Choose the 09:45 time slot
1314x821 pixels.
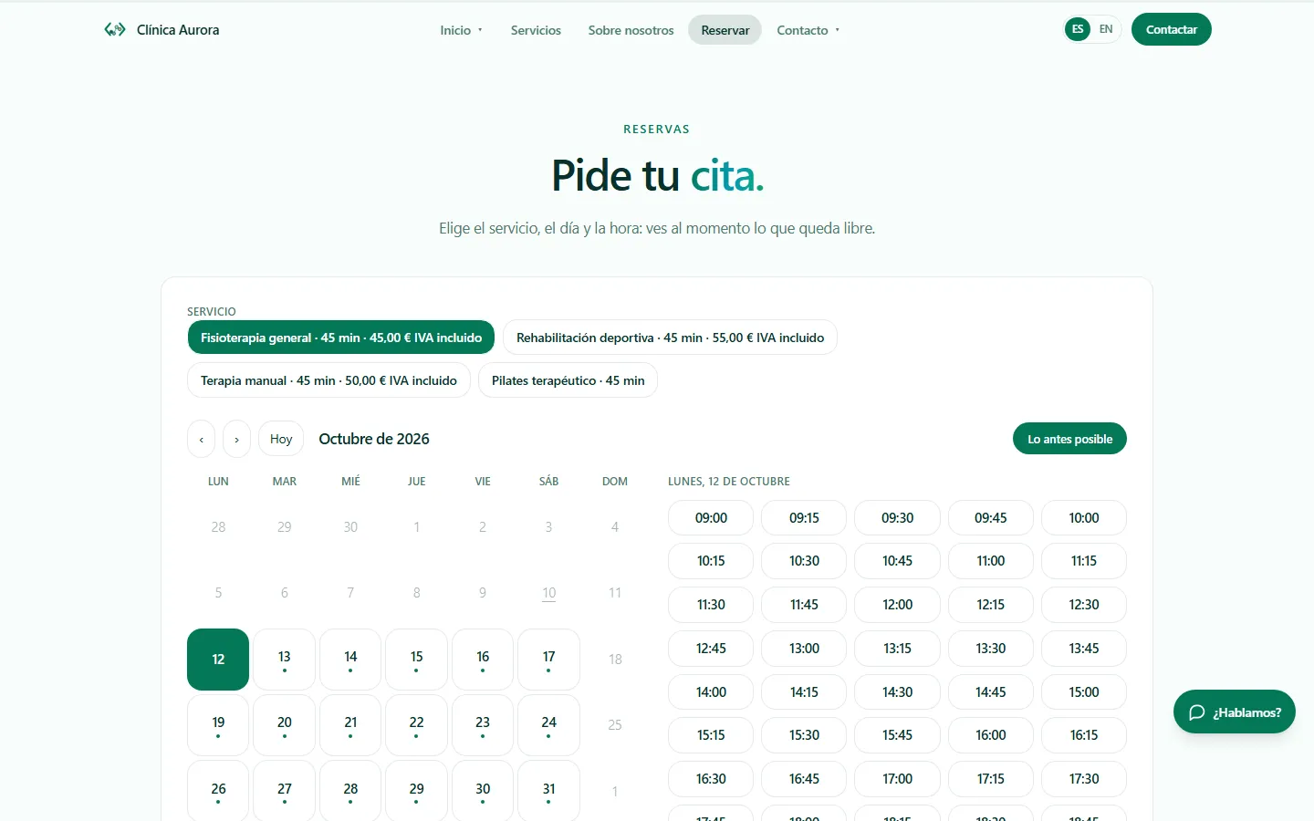pos(991,517)
